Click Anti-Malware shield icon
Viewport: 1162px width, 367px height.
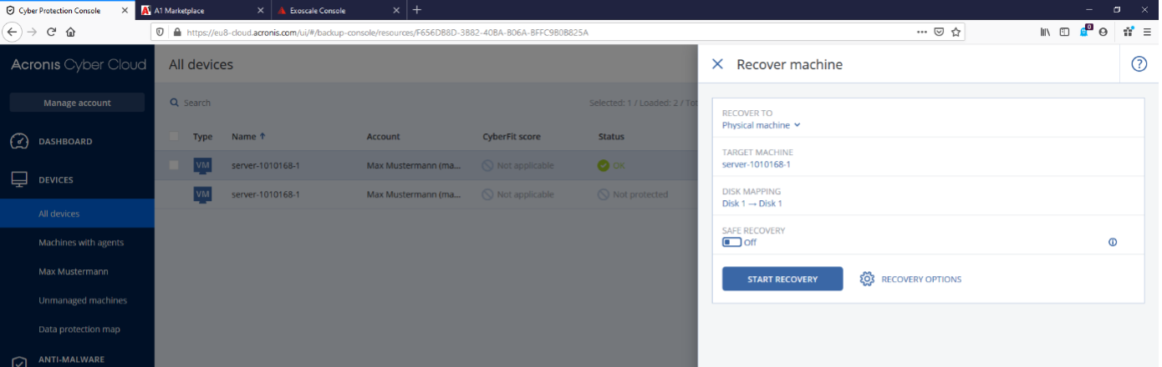click(19, 360)
